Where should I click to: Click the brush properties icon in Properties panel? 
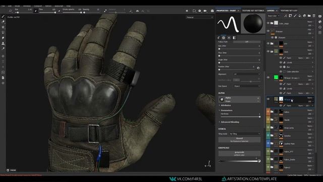coord(219,38)
